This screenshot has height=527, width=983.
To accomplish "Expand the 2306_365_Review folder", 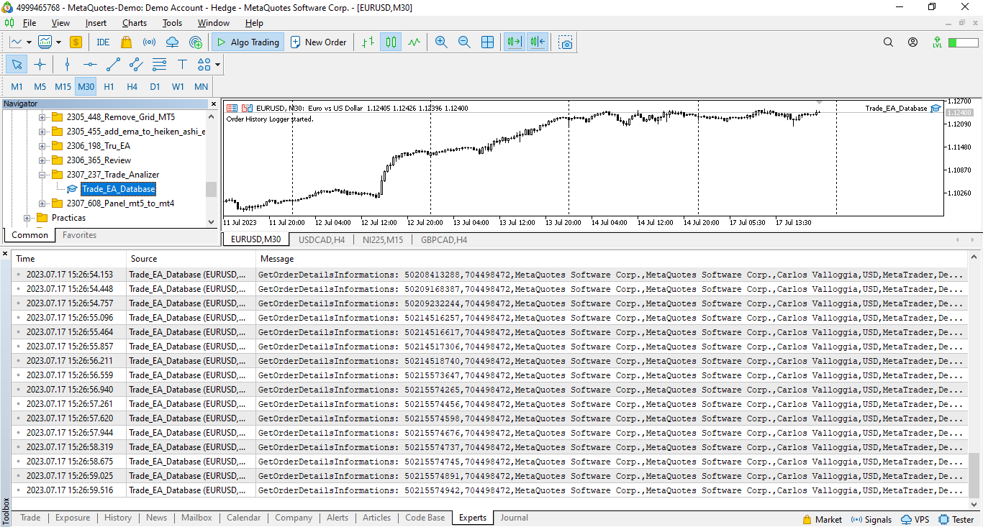I will (42, 160).
